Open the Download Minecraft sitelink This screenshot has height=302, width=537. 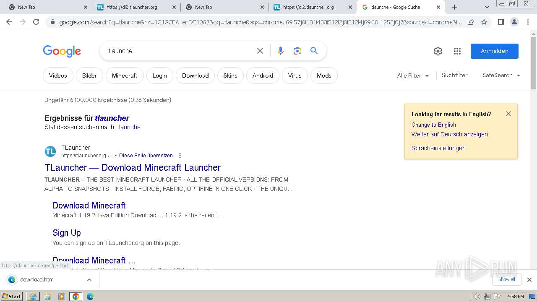pyautogui.click(x=89, y=206)
